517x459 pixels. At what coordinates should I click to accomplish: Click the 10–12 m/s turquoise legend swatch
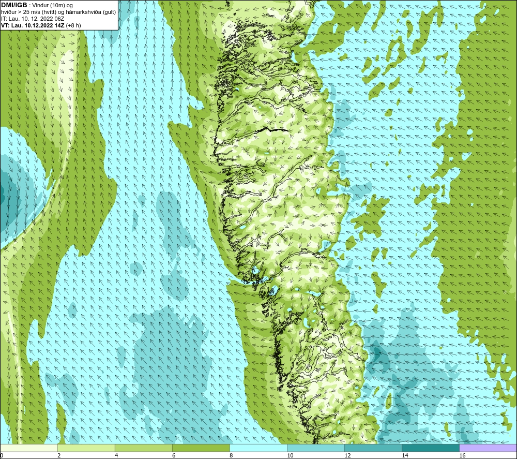tap(315, 448)
